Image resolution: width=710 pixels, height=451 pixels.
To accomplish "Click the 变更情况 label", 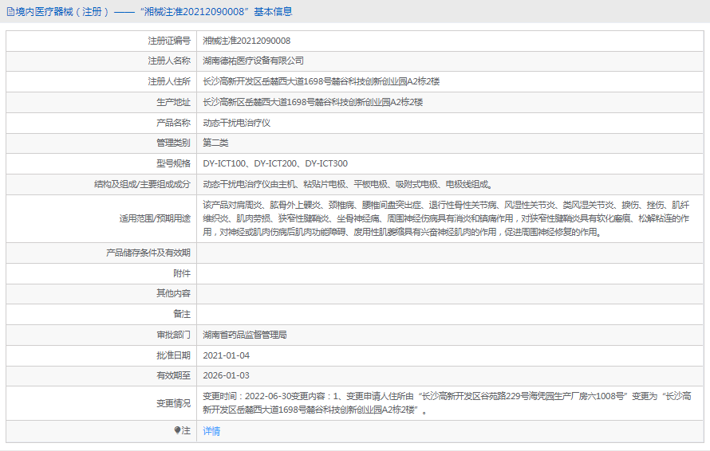I will pyautogui.click(x=173, y=403).
